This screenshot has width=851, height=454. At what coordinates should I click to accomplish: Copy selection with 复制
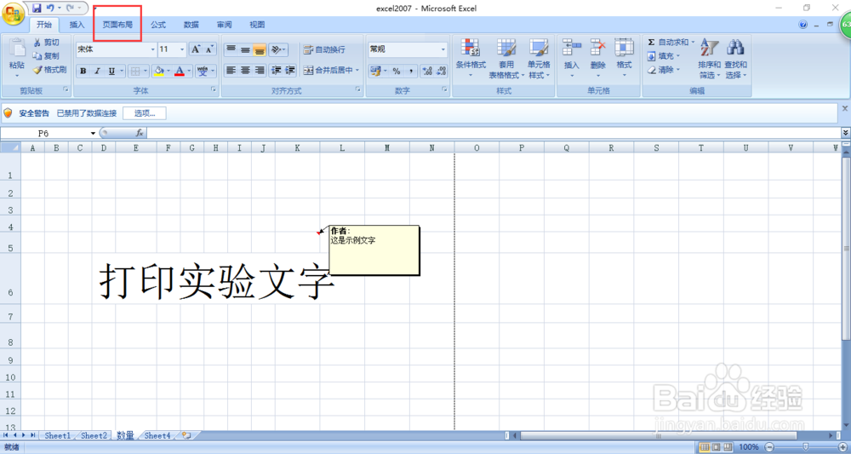[47, 56]
